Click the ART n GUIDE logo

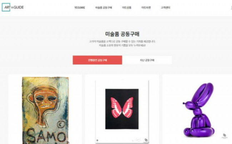click(13, 7)
